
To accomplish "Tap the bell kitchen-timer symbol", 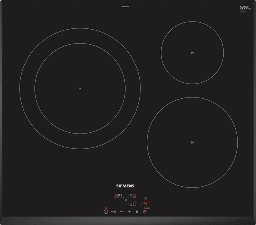I will click(x=146, y=198).
